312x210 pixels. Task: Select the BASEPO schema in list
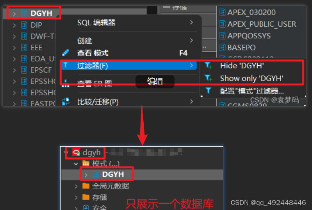click(x=241, y=48)
